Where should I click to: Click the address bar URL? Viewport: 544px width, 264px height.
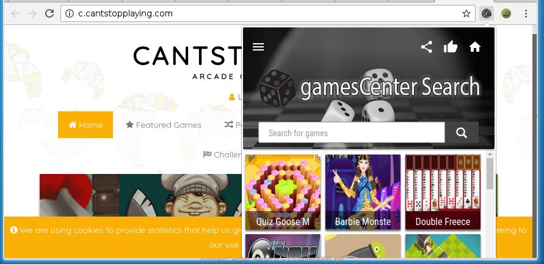pos(125,13)
